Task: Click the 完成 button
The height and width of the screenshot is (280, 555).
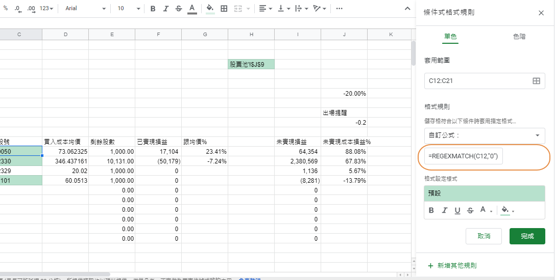Action: (527, 236)
